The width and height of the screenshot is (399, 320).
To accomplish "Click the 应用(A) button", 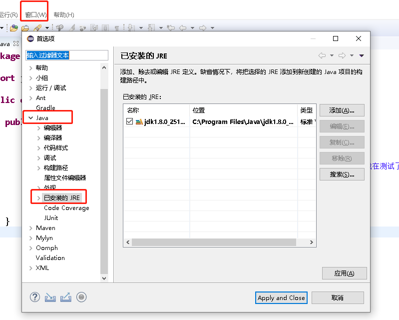I will 344,273.
